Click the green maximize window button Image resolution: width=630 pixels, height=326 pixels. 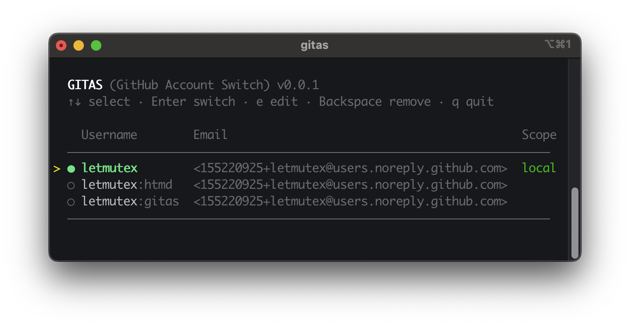[x=96, y=45]
